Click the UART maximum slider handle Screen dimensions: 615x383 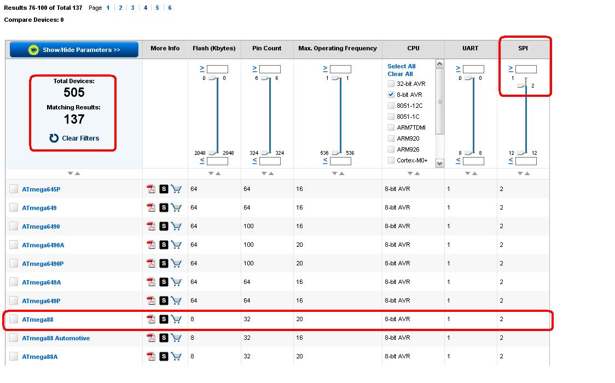click(x=469, y=153)
